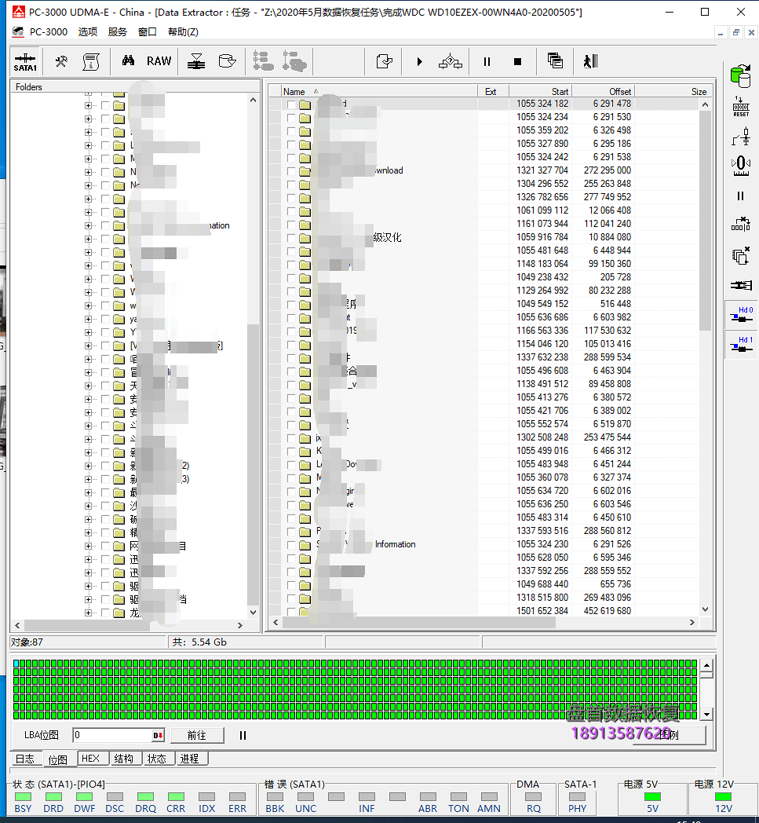The height and width of the screenshot is (823, 759).
Task: Click the stacked chips with X icon
Action: click(x=741, y=256)
